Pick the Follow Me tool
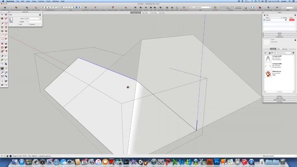 click(6, 47)
